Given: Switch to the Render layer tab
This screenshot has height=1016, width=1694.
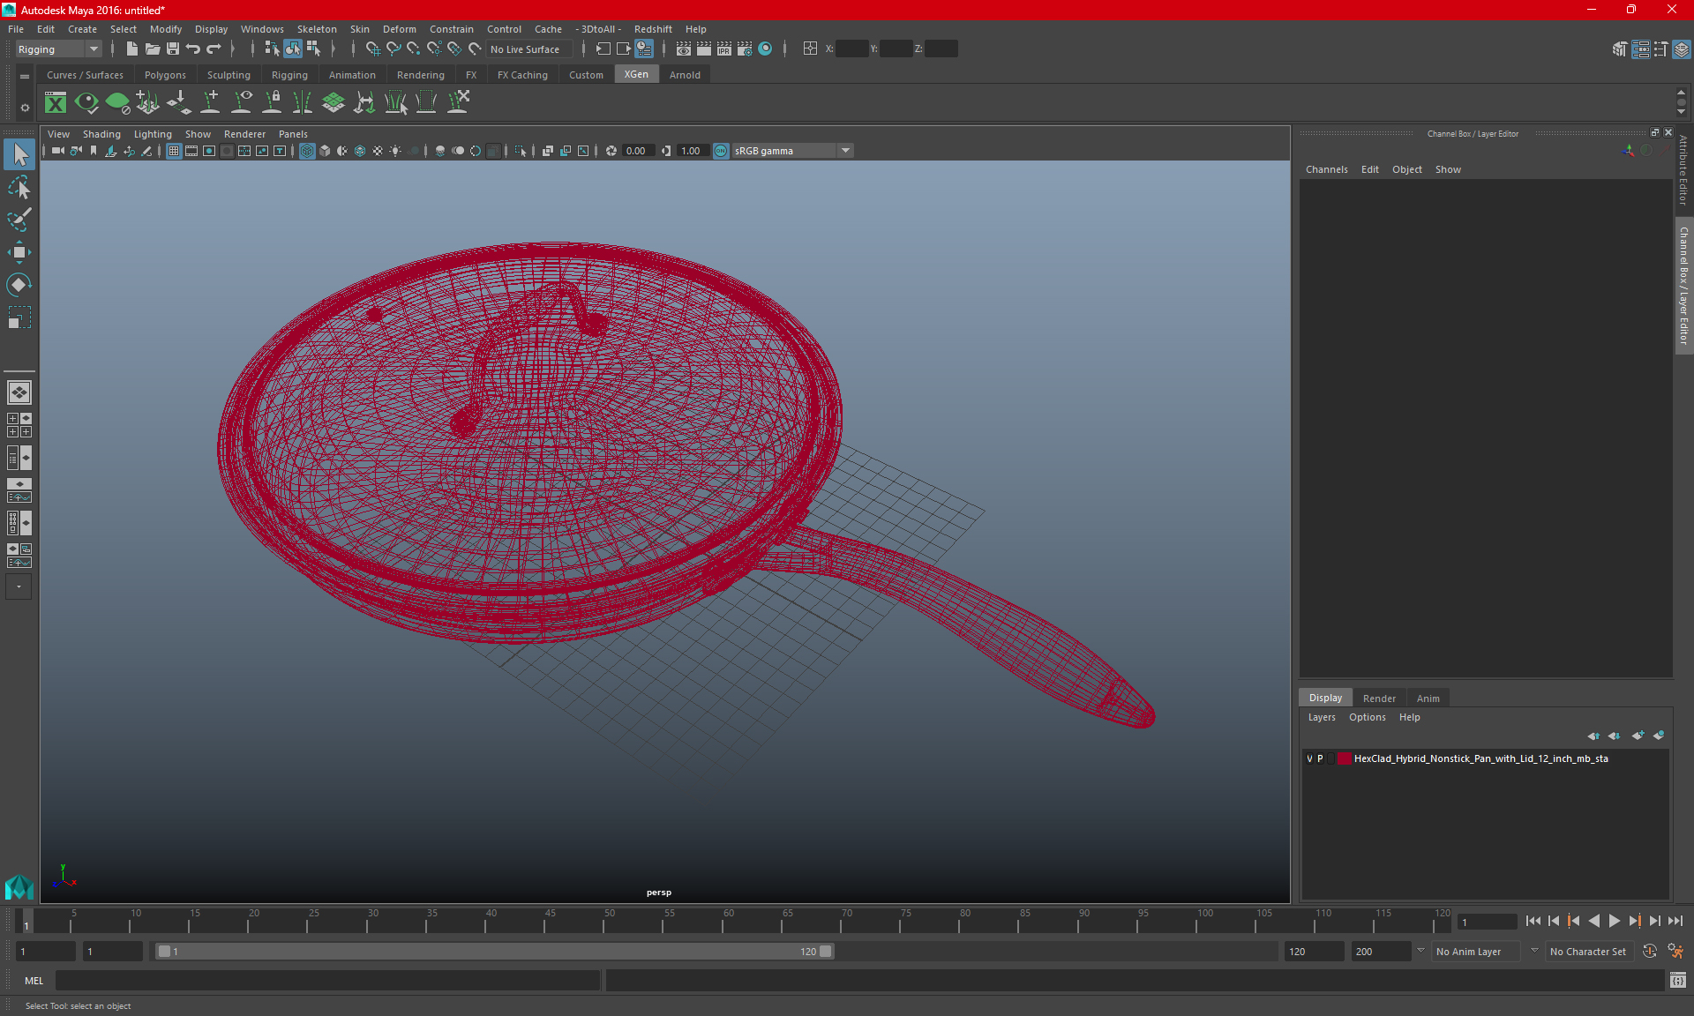Looking at the screenshot, I should pyautogui.click(x=1379, y=698).
